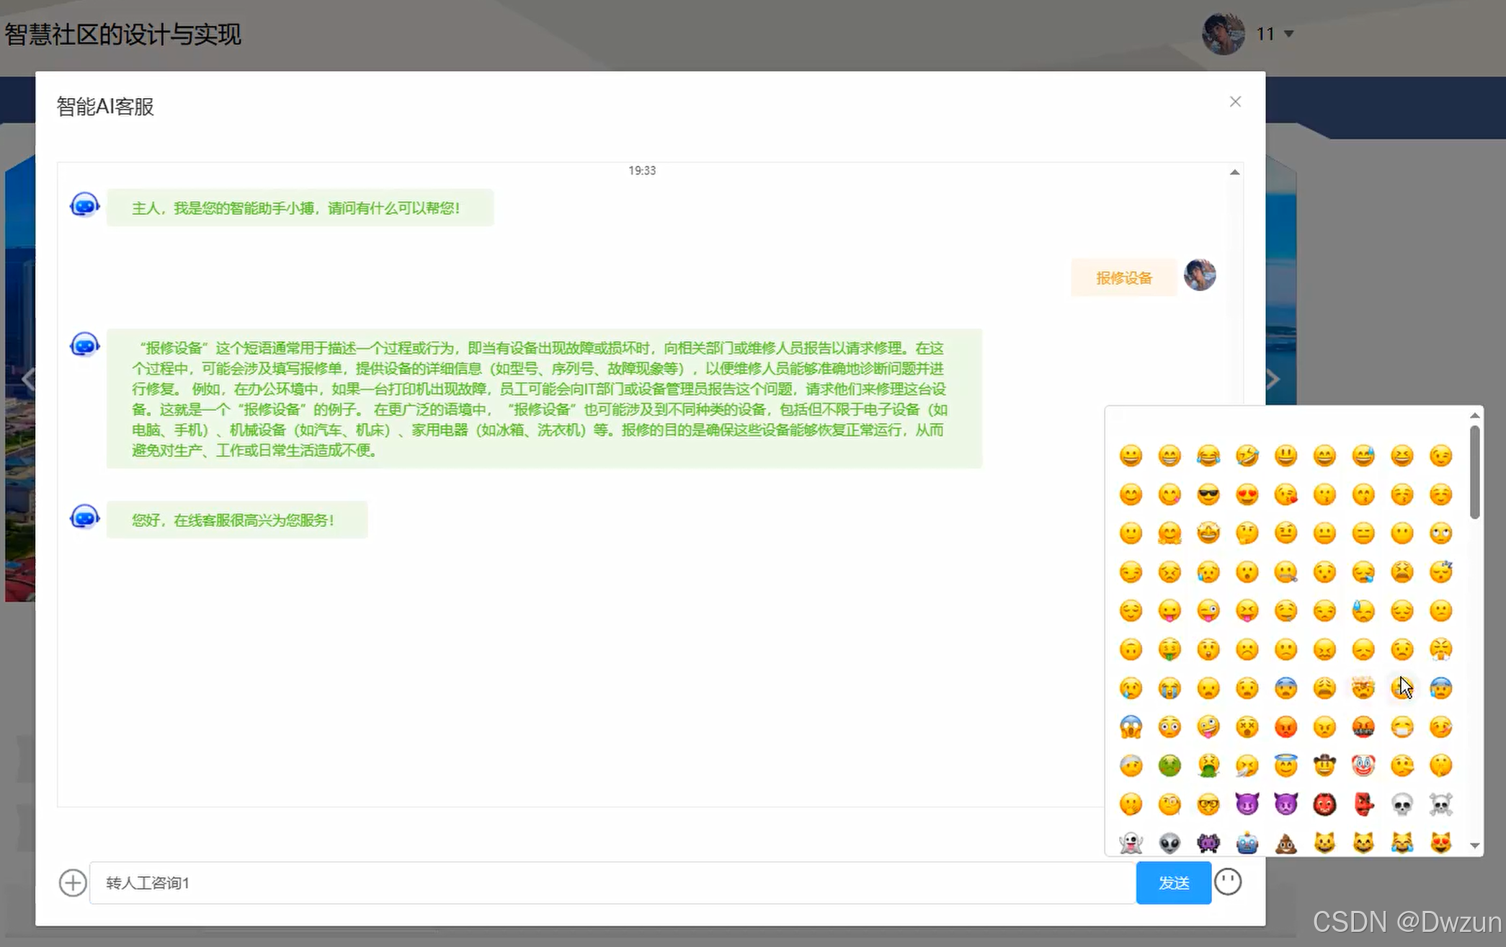Click user avatar beside 报修设备 message
This screenshot has height=947, width=1506.
1200,275
